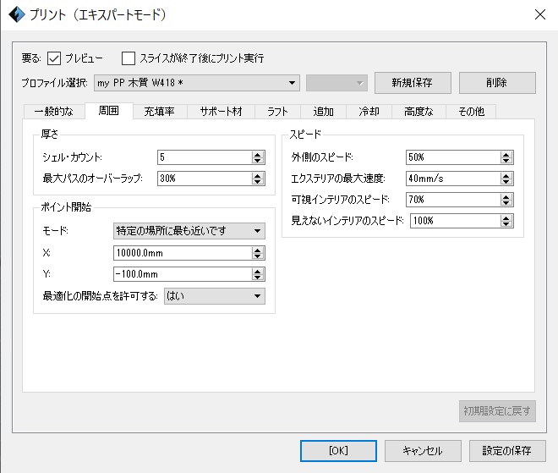Open the モード dropdown
558x473 pixels.
(x=189, y=231)
